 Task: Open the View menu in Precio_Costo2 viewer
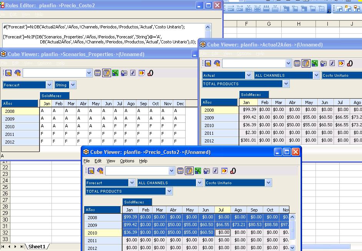click(111, 161)
